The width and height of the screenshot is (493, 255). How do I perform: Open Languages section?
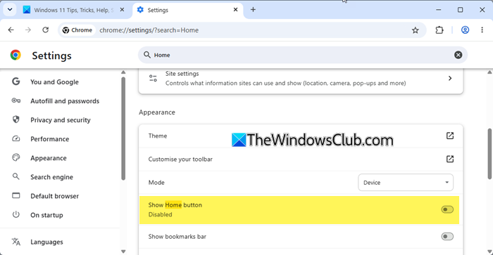pyautogui.click(x=46, y=242)
